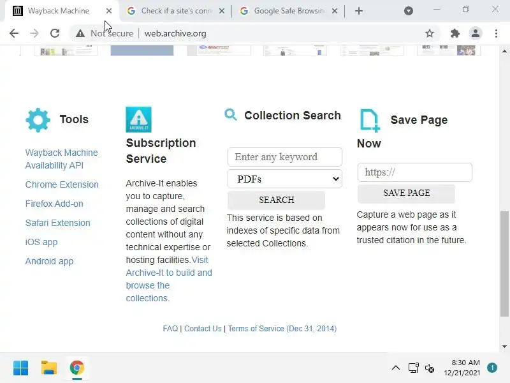Open the Extensions puzzle icon

(455, 33)
